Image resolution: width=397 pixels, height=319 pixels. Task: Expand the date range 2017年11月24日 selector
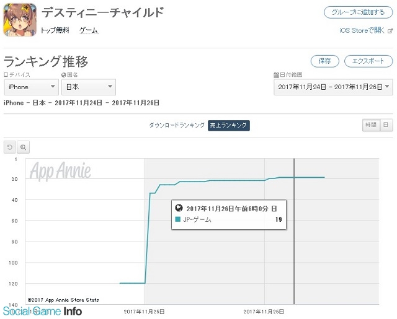click(333, 87)
